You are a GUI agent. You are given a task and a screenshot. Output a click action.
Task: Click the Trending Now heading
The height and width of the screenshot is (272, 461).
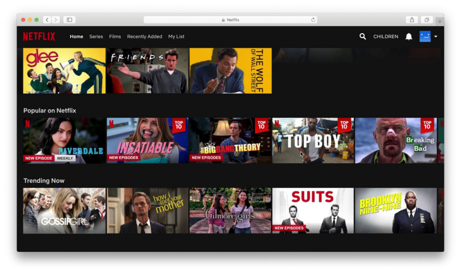coord(44,180)
